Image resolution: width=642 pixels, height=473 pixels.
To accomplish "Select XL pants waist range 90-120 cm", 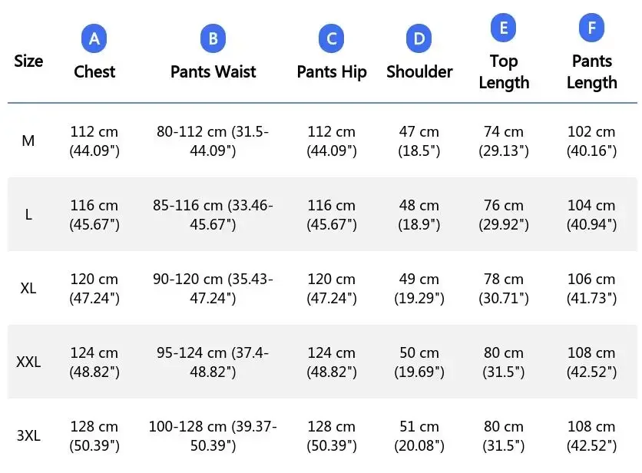I will coord(214,288).
